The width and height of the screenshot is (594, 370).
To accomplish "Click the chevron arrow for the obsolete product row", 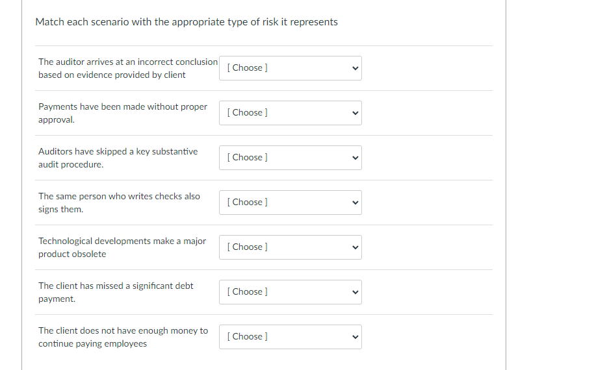I will [355, 247].
